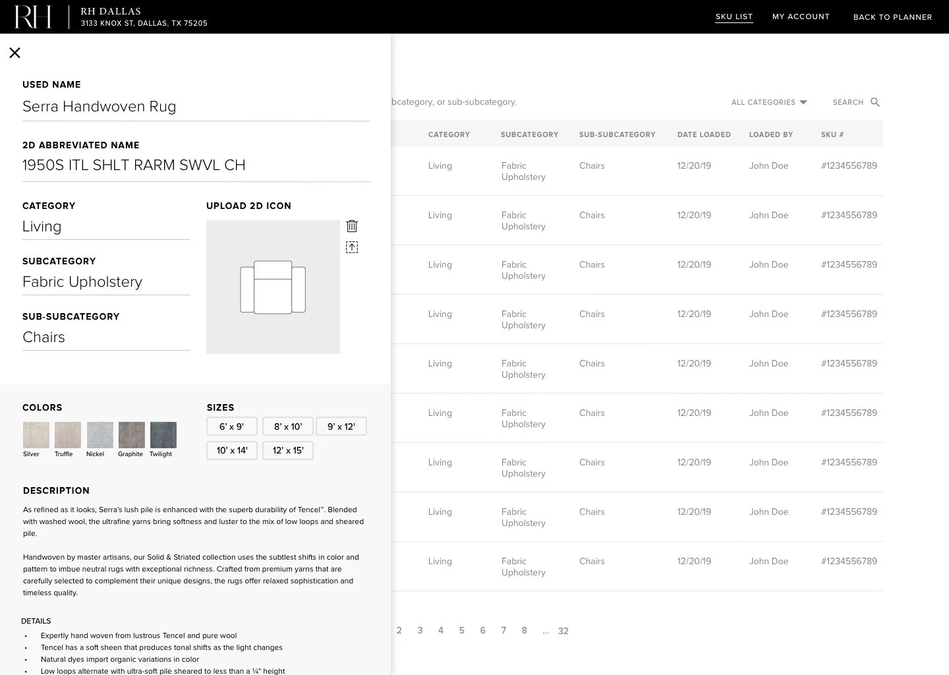Go to page 8
Screen dimensions: 949x675
(525, 631)
